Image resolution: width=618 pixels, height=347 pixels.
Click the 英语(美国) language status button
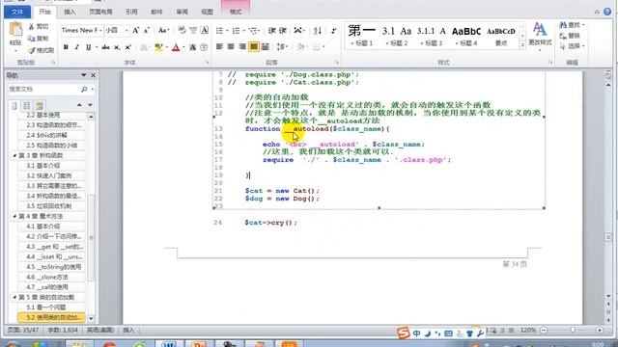click(100, 330)
